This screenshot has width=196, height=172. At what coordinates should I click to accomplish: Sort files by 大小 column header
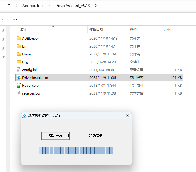point(167,30)
